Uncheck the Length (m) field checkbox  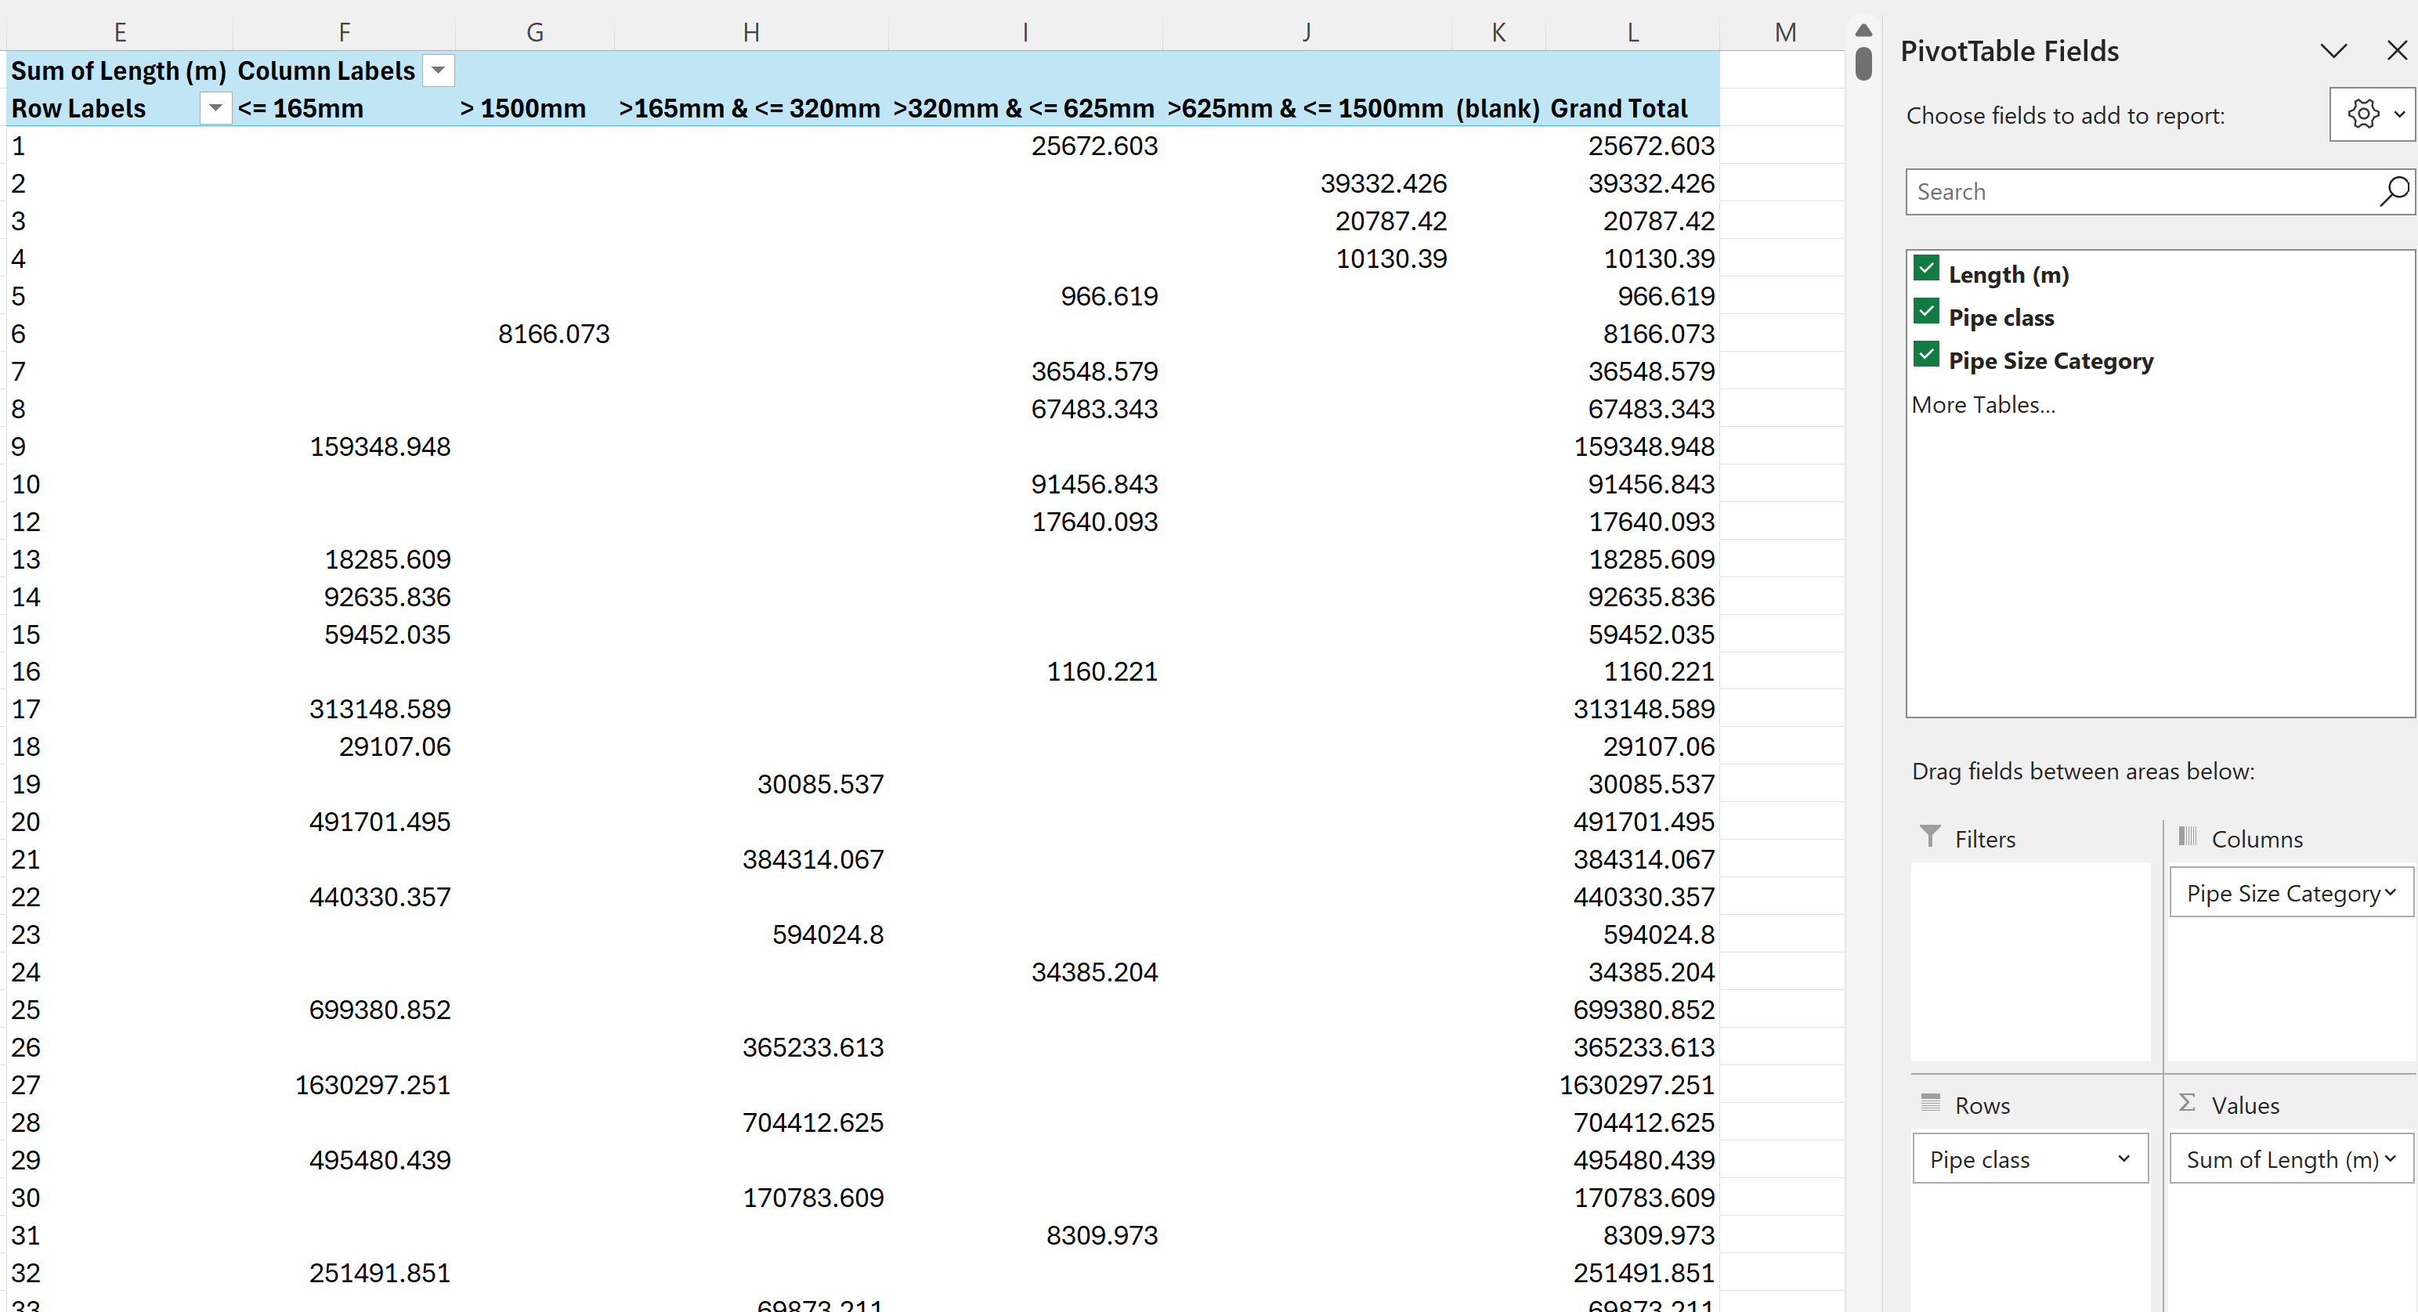click(x=1926, y=269)
